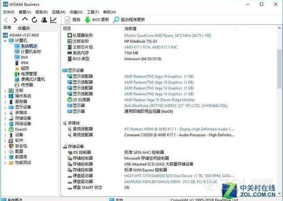Open the 收藏(O) menu
Screen dimensions: 283x201
pos(76,12)
